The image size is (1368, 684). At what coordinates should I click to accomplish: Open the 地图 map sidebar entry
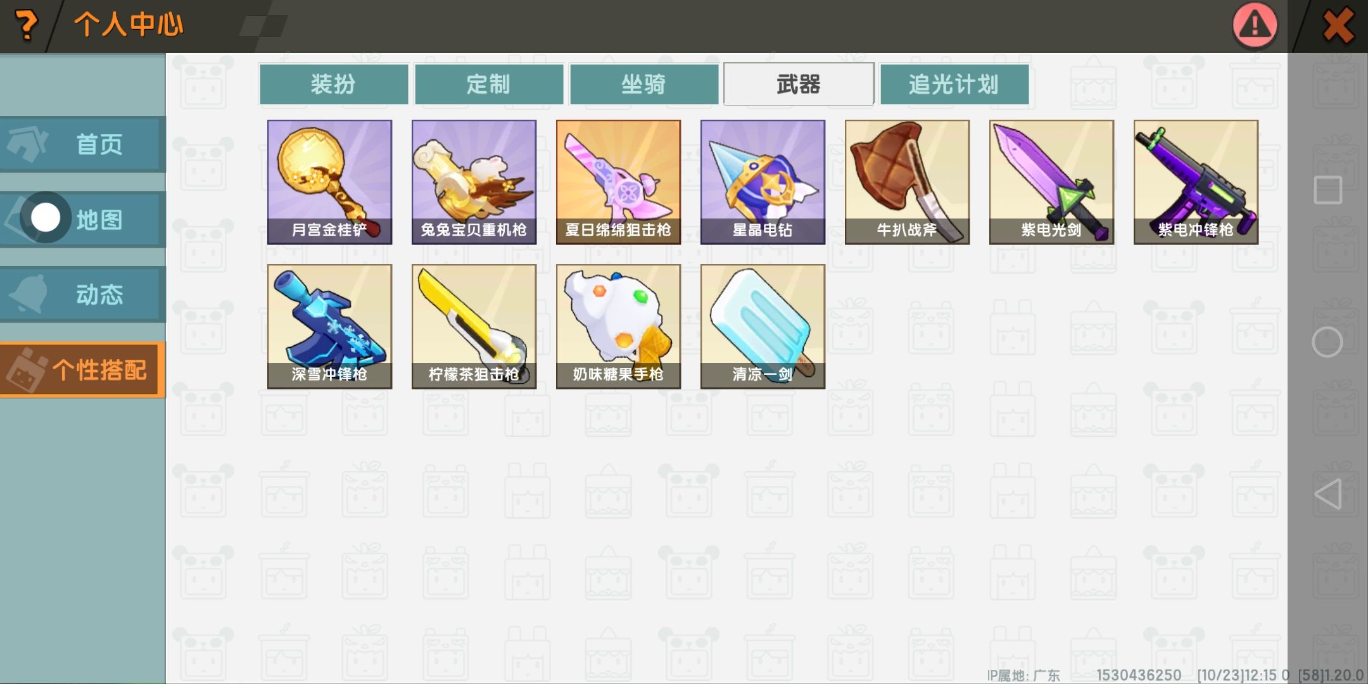point(82,220)
